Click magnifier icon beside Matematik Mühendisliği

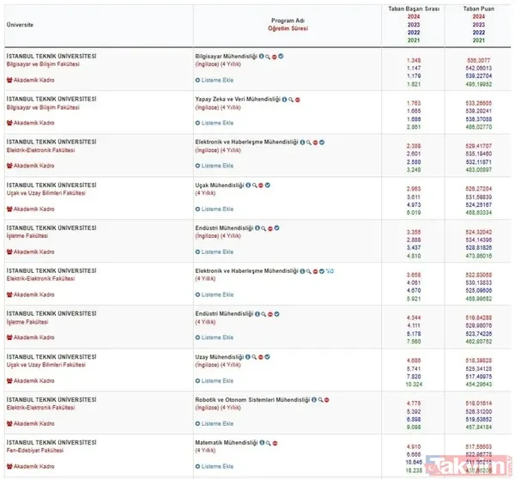tap(268, 442)
